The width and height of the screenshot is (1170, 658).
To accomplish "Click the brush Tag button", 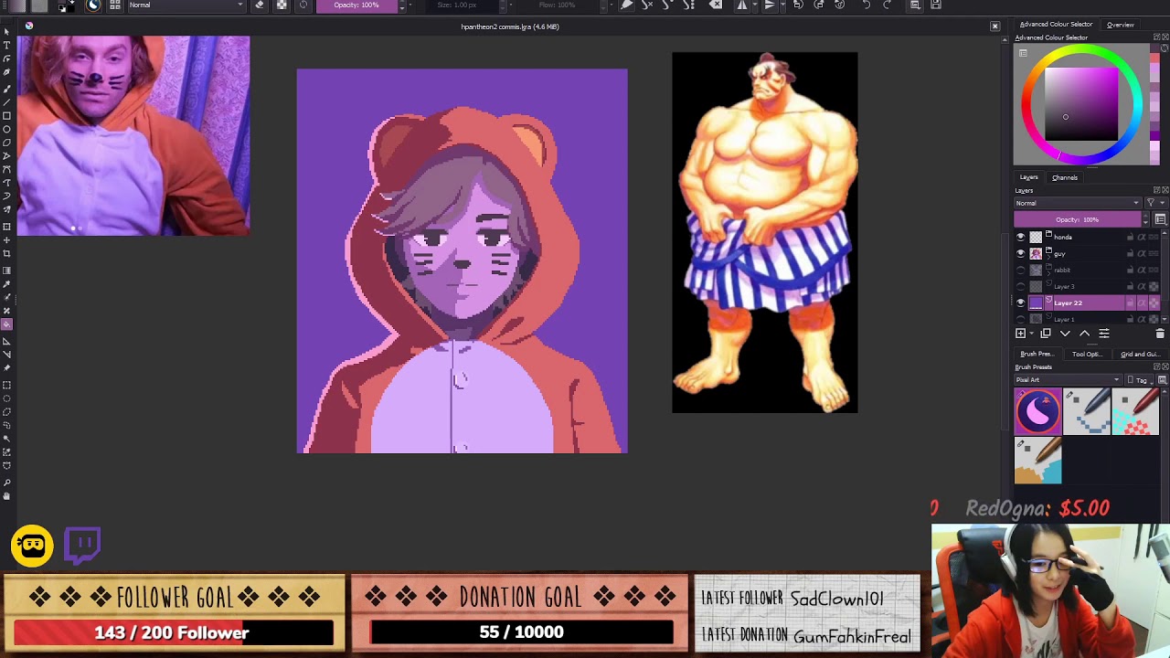I will coord(1139,380).
